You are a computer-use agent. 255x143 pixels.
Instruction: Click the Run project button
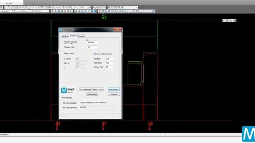114,89
